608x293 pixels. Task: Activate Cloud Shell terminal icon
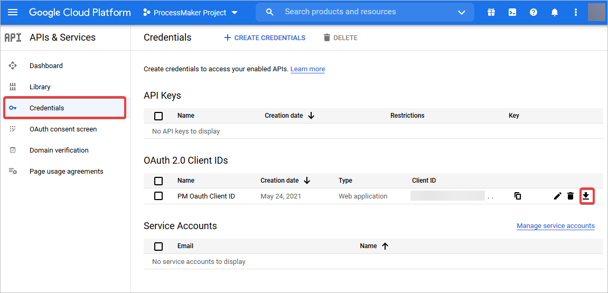(512, 12)
